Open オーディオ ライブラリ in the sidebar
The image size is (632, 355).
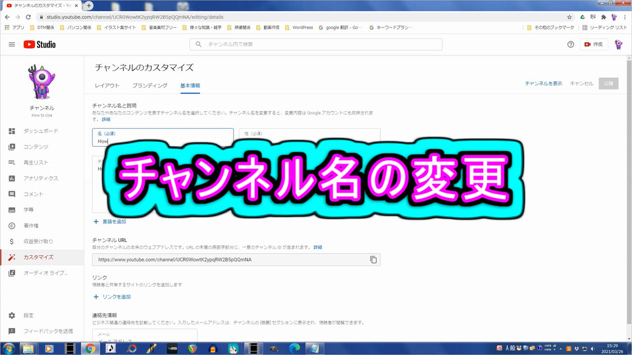point(42,273)
